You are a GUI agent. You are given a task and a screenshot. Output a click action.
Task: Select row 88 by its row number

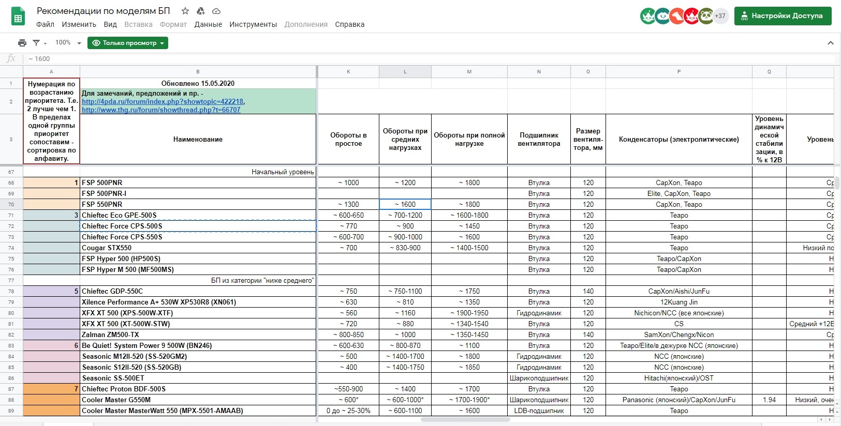[x=11, y=400]
